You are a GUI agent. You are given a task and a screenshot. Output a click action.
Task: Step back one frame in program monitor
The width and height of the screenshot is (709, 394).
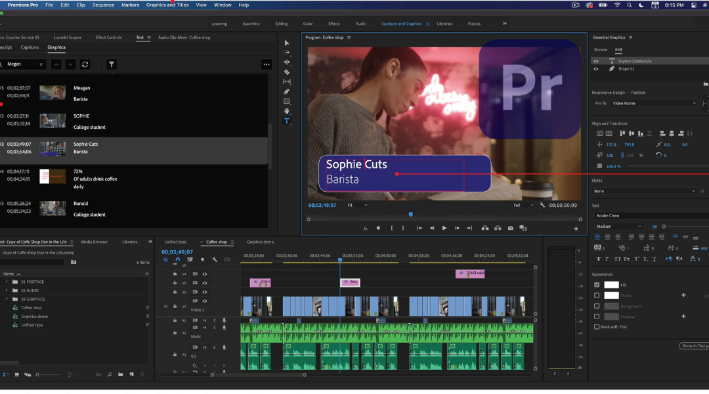point(432,229)
